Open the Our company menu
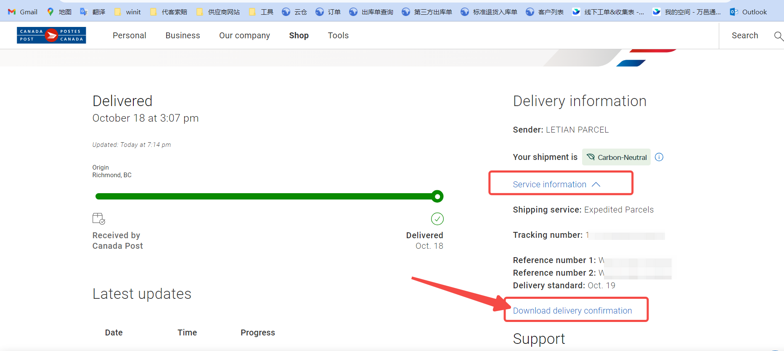Image resolution: width=784 pixels, height=351 pixels. pyautogui.click(x=244, y=35)
